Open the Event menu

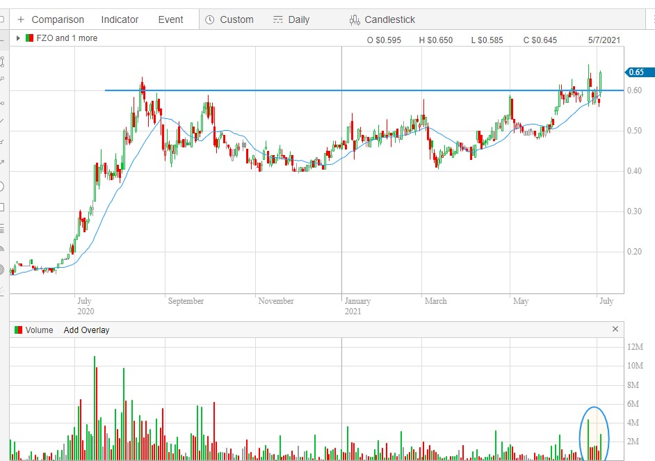(170, 19)
